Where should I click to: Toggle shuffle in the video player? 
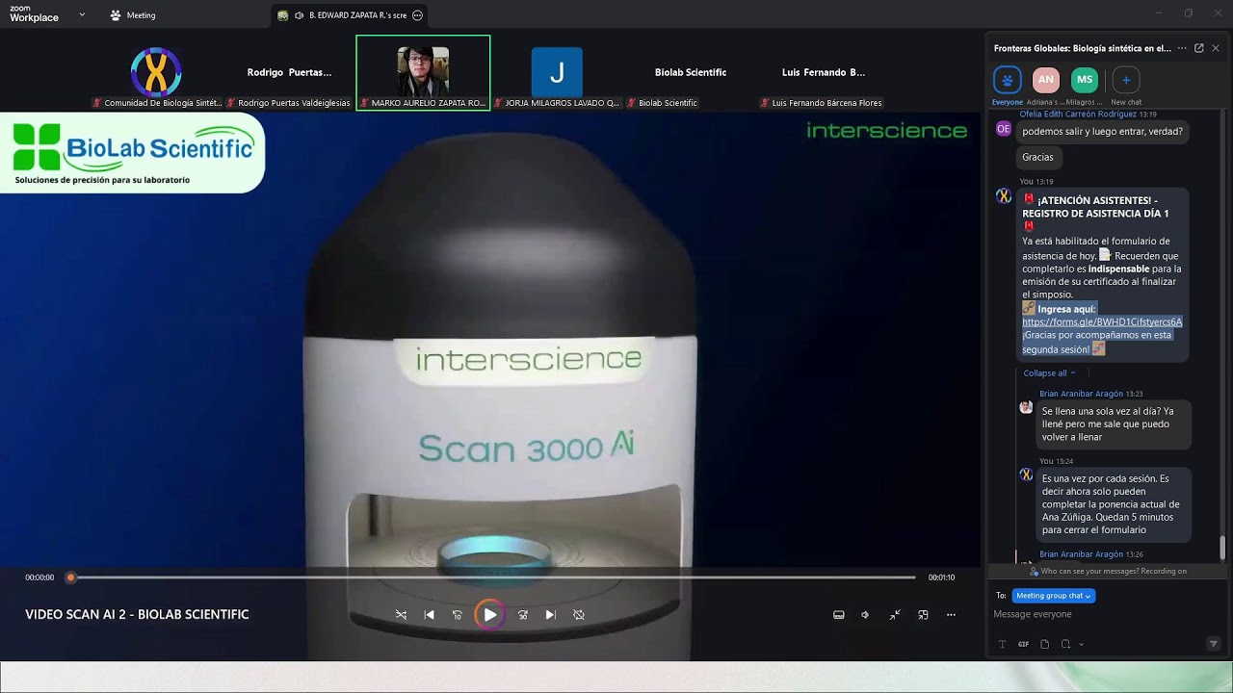click(401, 615)
